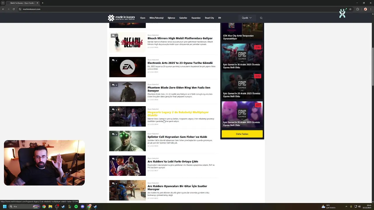Open the taskbar clock showing 20:45
Screen dimensions: 374x210
pos(367,206)
